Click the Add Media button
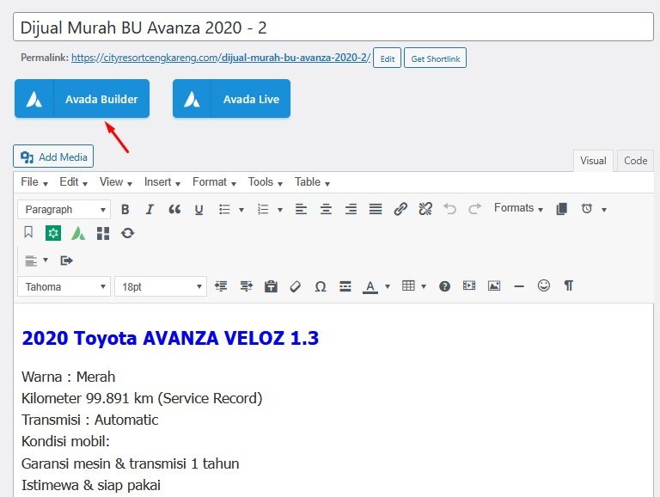This screenshot has height=497, width=660. (53, 156)
